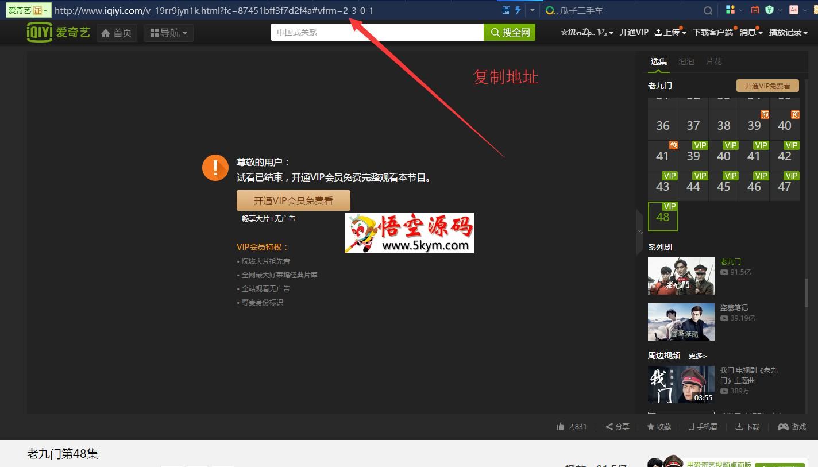Select VIP episode 47

(x=785, y=186)
